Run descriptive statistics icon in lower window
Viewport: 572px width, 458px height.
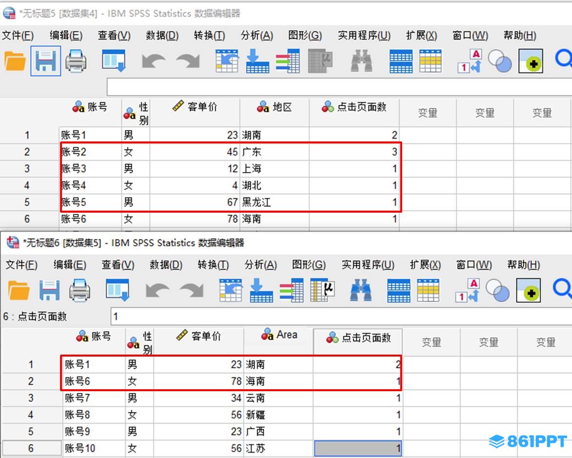[323, 290]
